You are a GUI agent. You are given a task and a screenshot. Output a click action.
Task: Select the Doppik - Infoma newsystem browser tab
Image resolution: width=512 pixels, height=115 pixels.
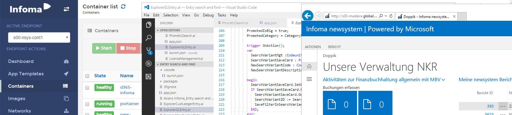[x=426, y=16]
